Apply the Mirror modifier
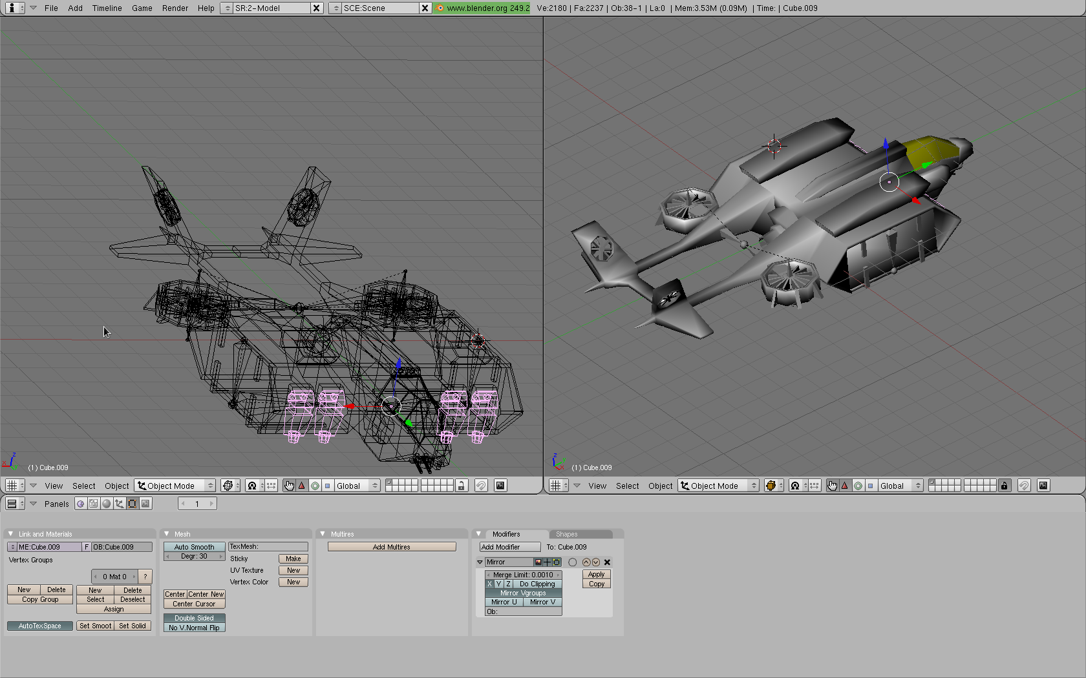Screen dimensions: 1086x678 click(x=596, y=574)
